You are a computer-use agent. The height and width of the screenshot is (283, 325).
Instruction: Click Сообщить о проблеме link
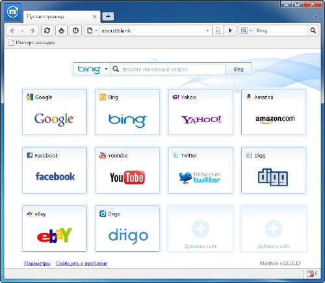(81, 264)
